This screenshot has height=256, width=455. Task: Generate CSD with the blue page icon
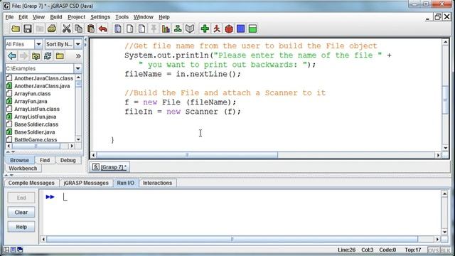[x=118, y=28]
